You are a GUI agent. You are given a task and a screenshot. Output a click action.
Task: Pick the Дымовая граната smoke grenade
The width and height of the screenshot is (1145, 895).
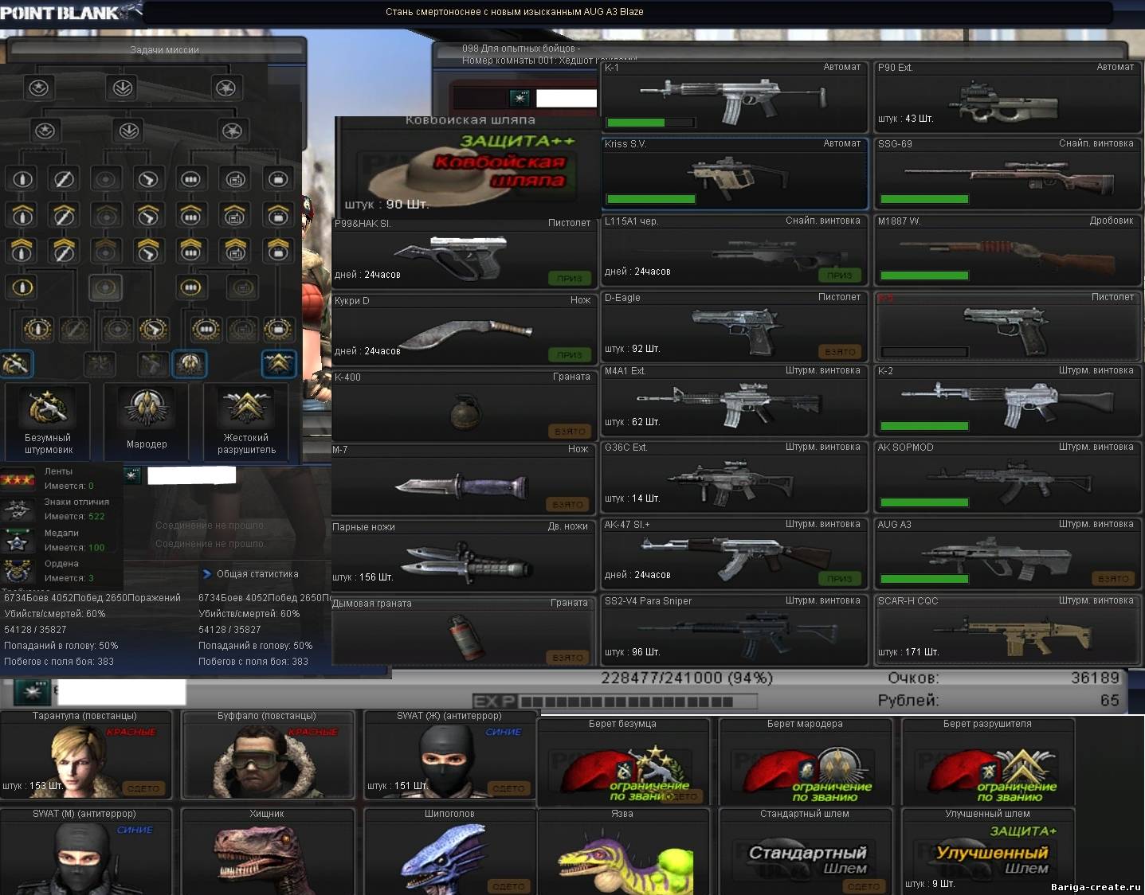click(464, 632)
